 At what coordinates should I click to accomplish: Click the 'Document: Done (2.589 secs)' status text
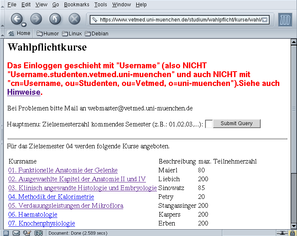(78, 233)
